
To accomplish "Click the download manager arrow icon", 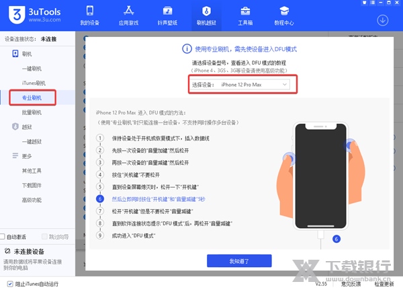I will 382,20.
